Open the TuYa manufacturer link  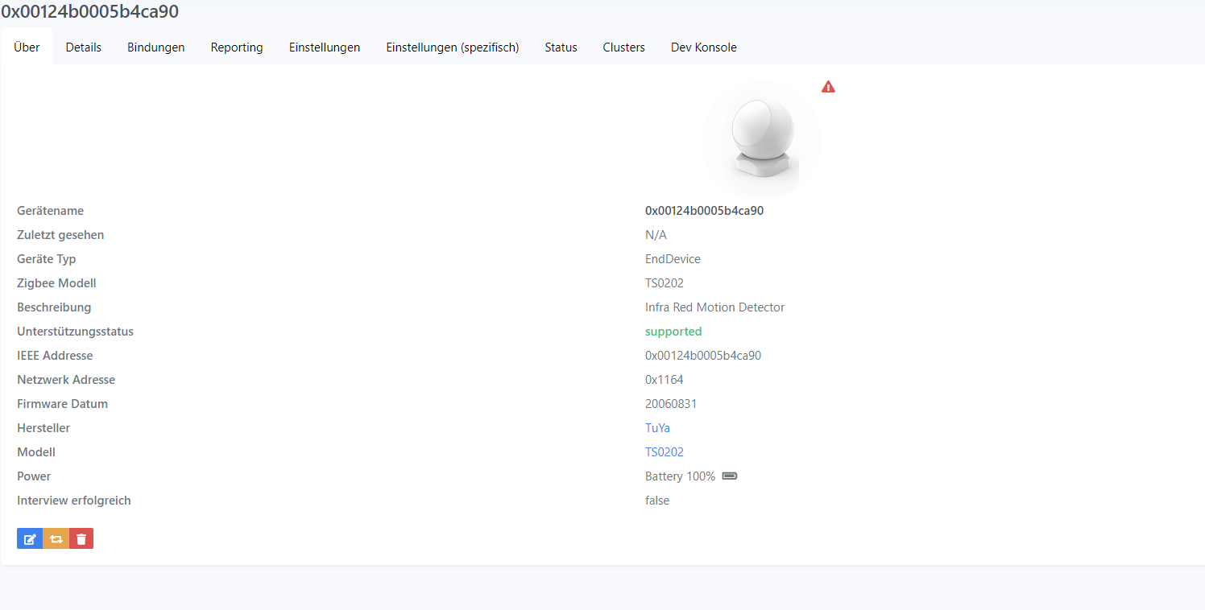click(x=657, y=427)
